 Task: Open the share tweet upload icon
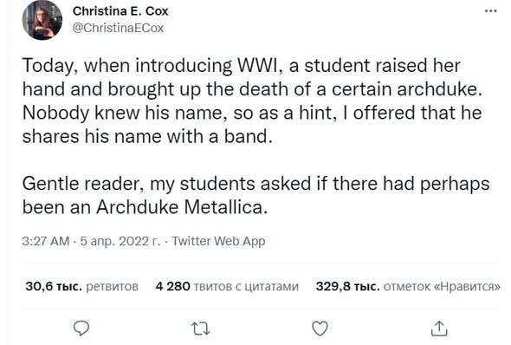[439, 329]
